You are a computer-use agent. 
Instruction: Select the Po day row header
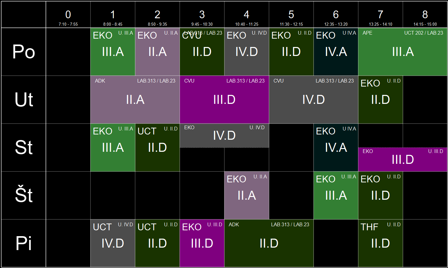(x=24, y=52)
